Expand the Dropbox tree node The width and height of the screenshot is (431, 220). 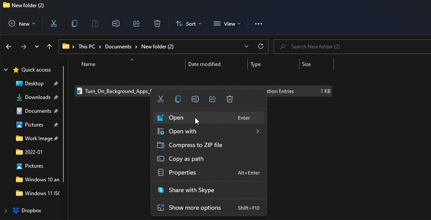coord(6,210)
